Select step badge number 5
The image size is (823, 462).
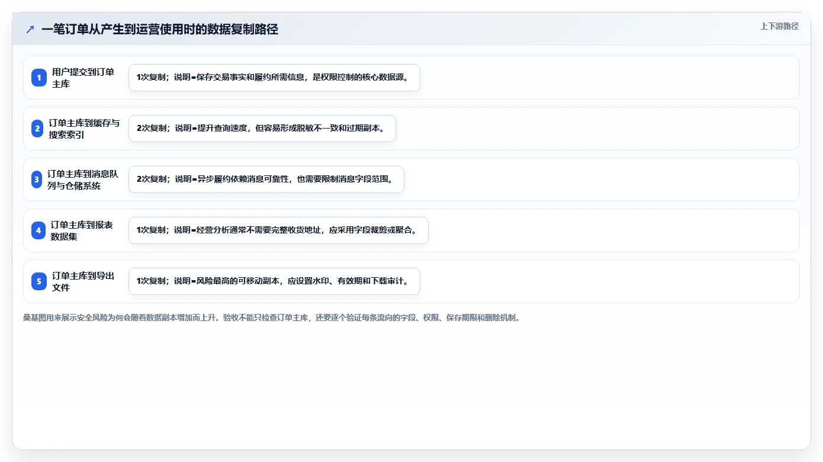39,281
